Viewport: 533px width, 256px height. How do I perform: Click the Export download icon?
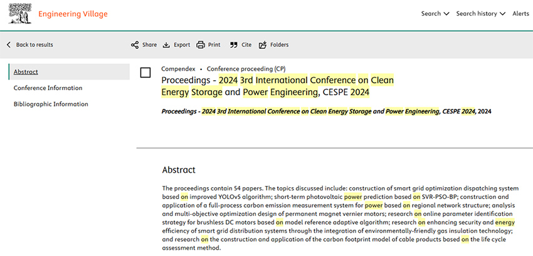[166, 45]
